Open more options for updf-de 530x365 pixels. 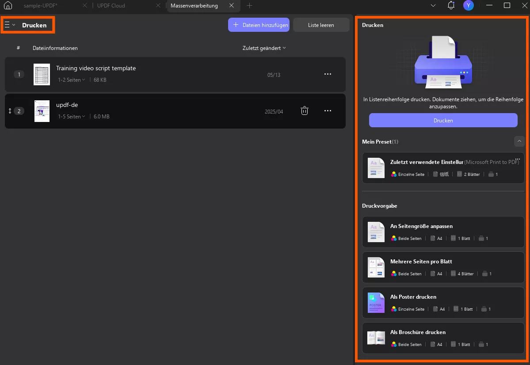point(328,111)
